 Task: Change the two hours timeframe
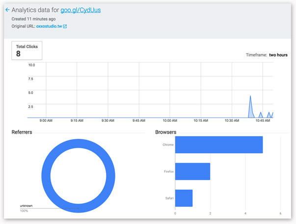coord(278,55)
